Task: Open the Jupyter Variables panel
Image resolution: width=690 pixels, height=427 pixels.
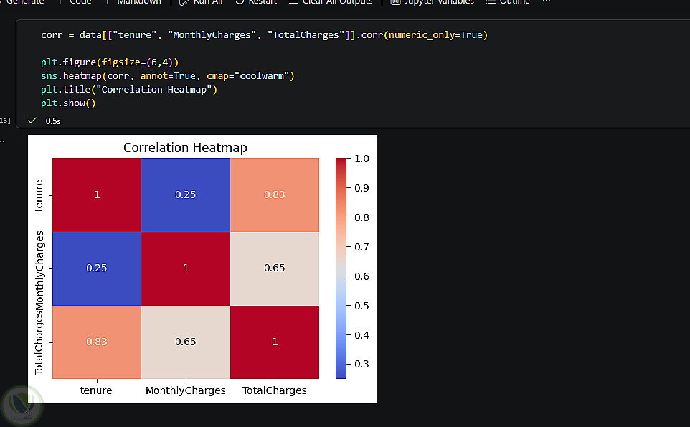Action: (432, 1)
